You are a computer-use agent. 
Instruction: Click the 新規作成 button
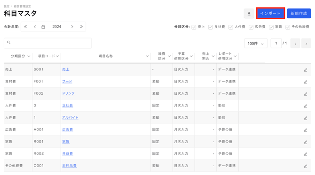(299, 14)
